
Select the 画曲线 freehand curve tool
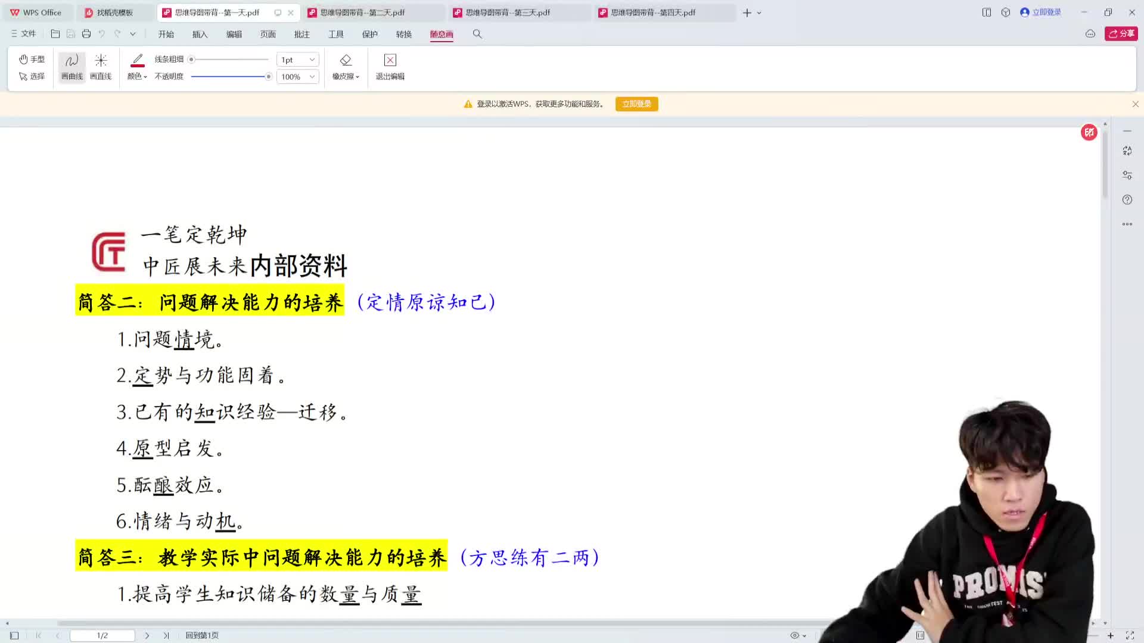tap(71, 67)
